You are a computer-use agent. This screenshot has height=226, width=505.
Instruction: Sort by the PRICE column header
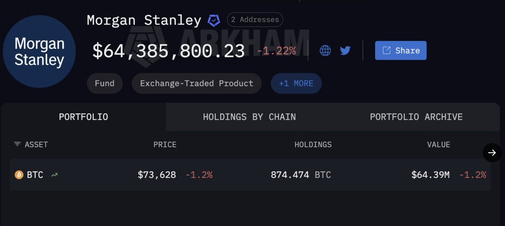165,145
